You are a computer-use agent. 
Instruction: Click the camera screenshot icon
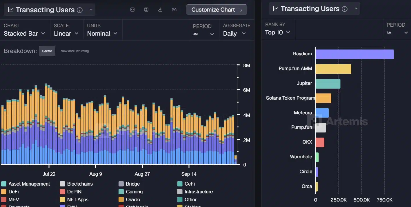coord(174,10)
